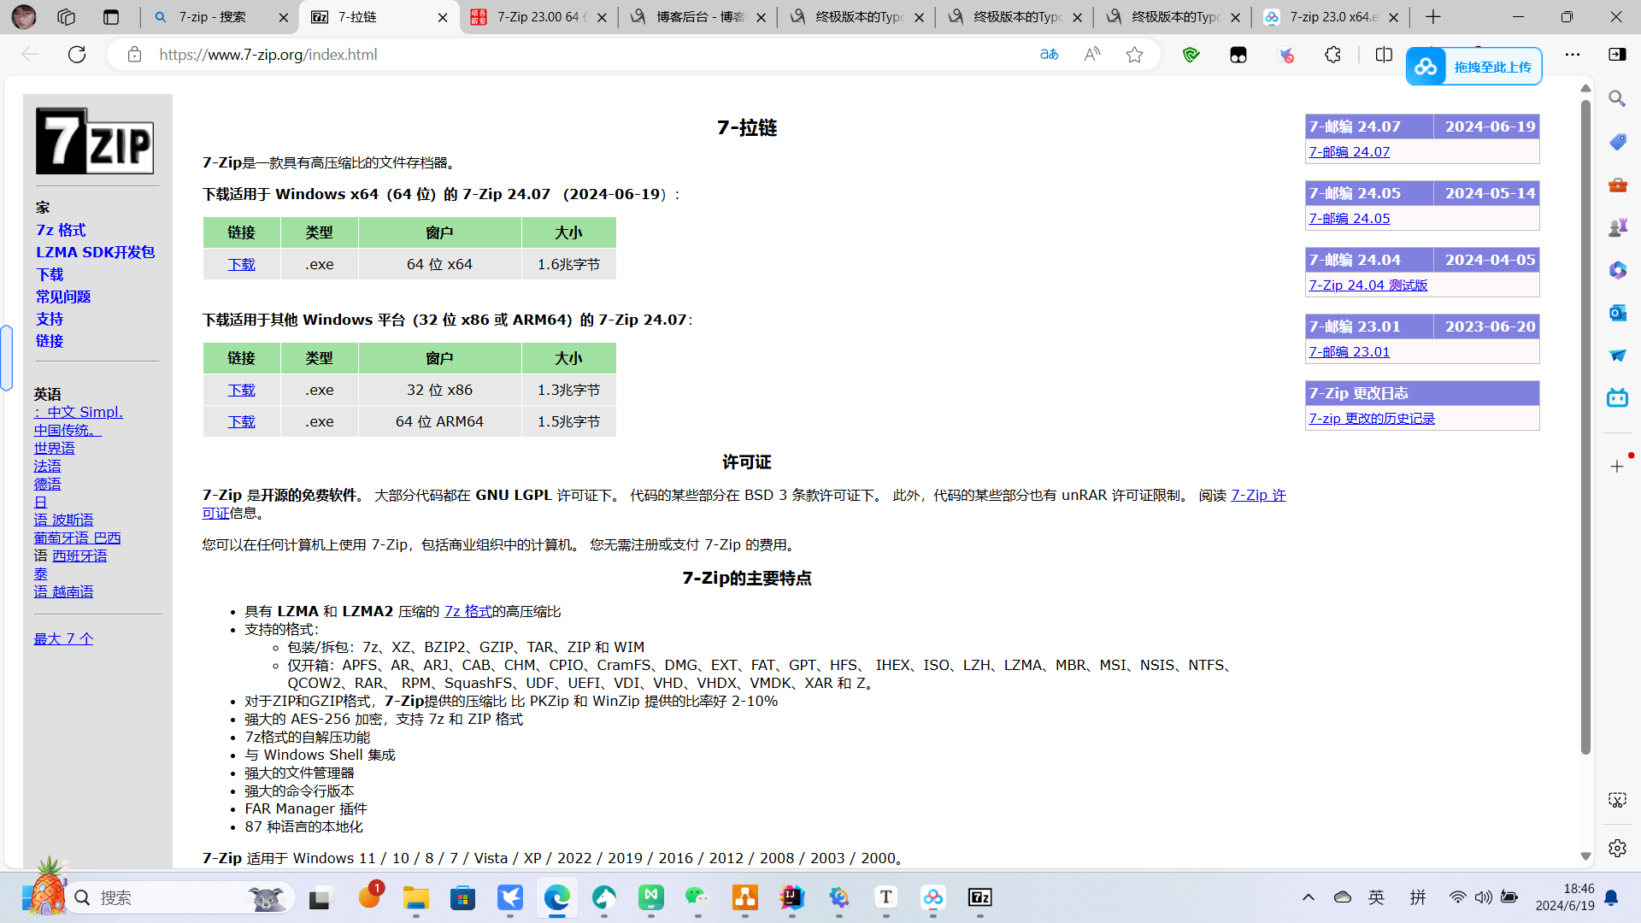Toggle the 英 input language indicator
The image size is (1641, 923).
[1376, 897]
